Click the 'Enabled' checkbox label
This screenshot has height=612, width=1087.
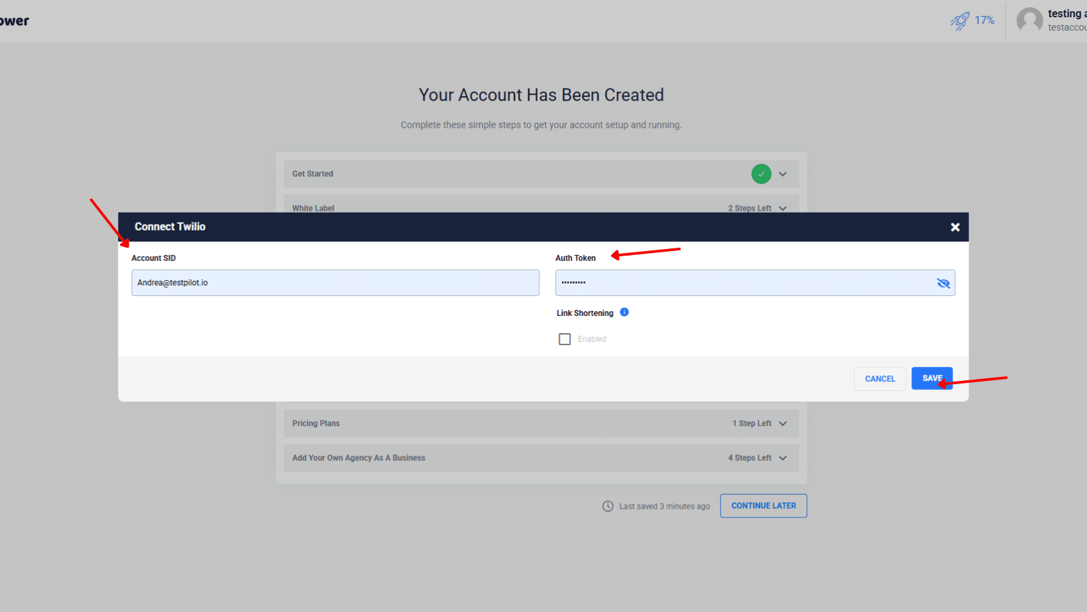coord(592,339)
